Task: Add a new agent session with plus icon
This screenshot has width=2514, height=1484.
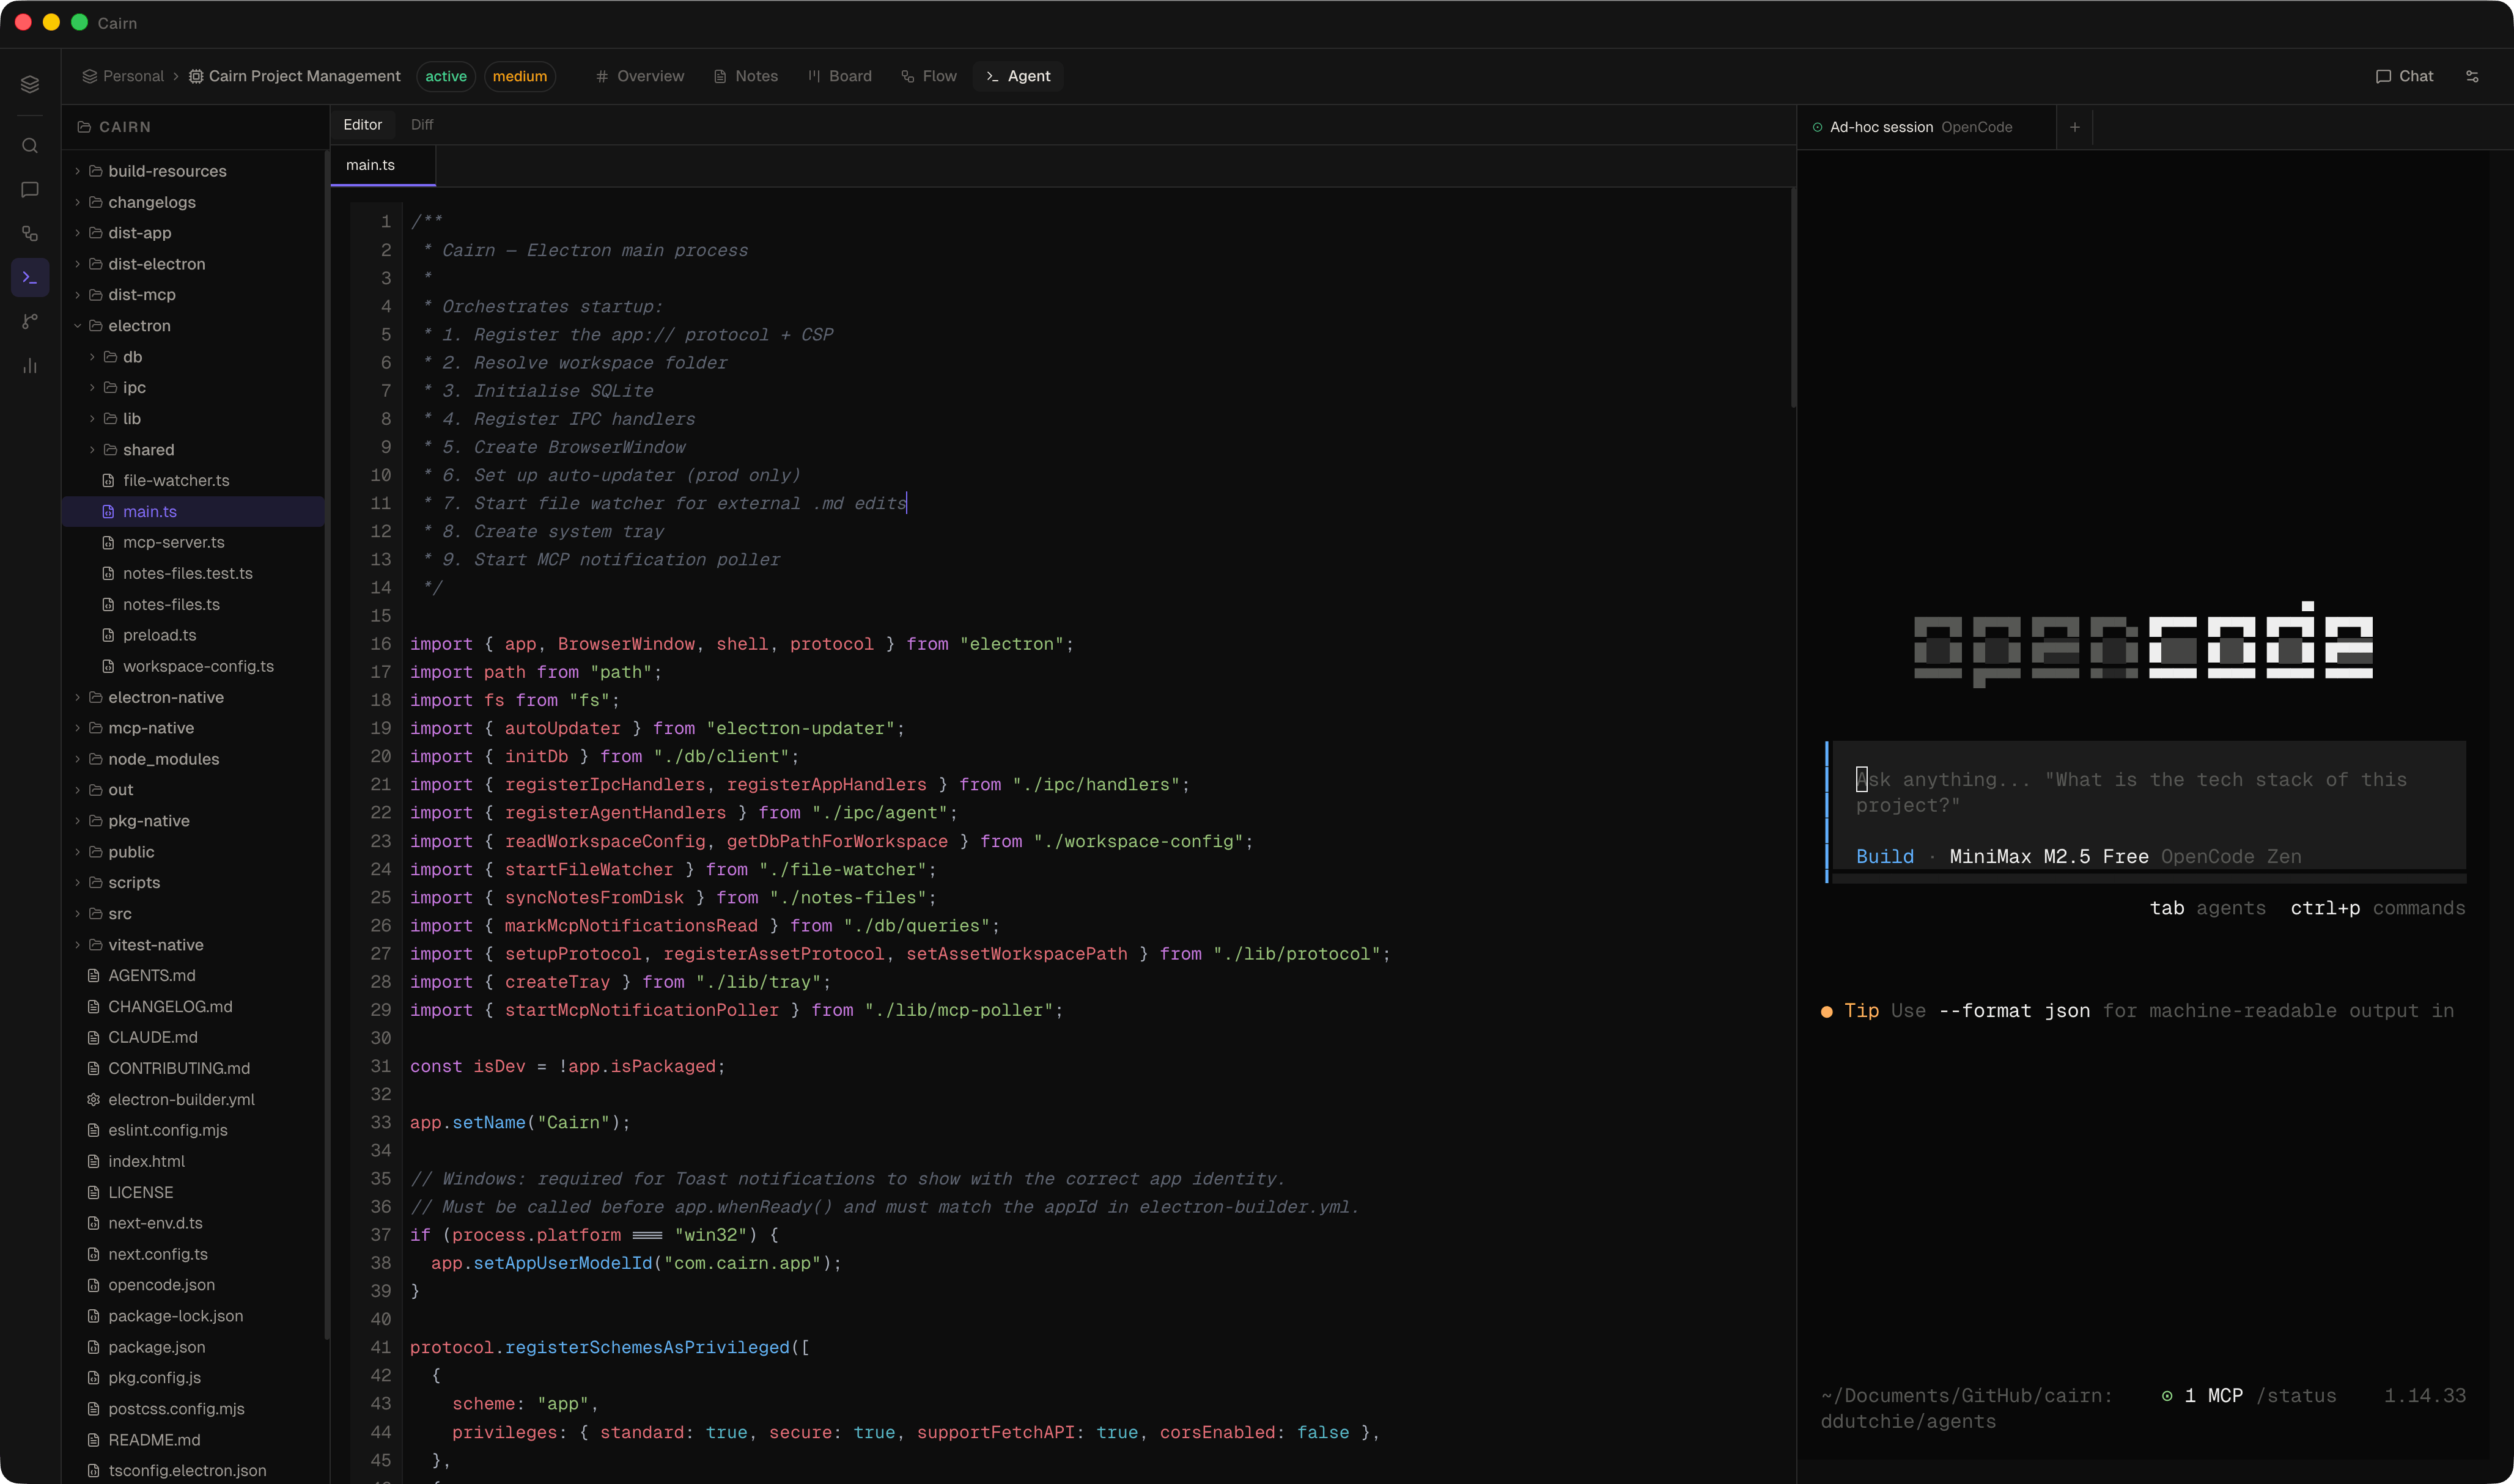Action: (x=2075, y=127)
